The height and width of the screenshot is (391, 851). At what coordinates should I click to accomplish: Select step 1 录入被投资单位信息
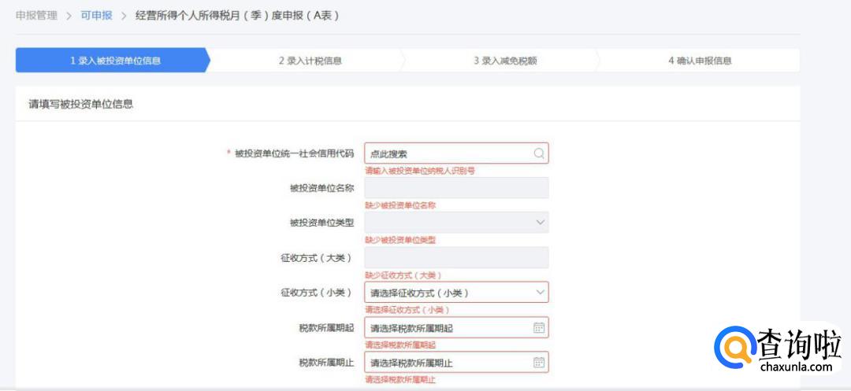[115, 61]
